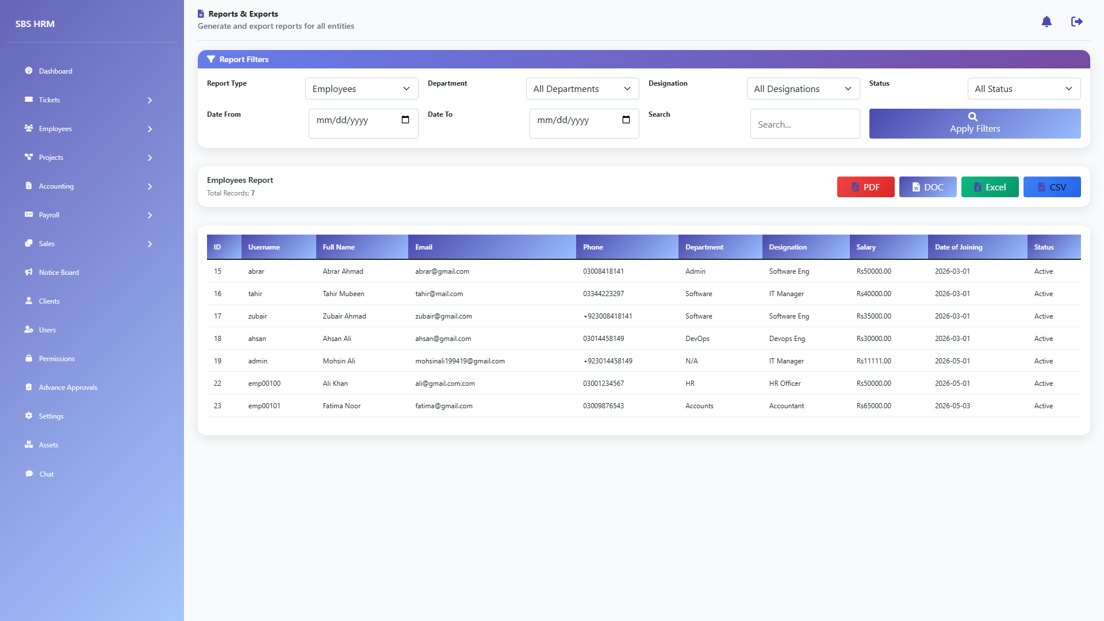The height and width of the screenshot is (621, 1104).
Task: Click the Projects diagram icon
Action: point(29,157)
